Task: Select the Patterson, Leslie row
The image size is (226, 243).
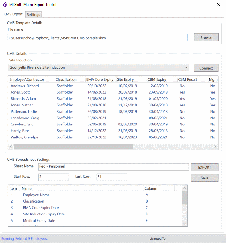Action: (113, 112)
